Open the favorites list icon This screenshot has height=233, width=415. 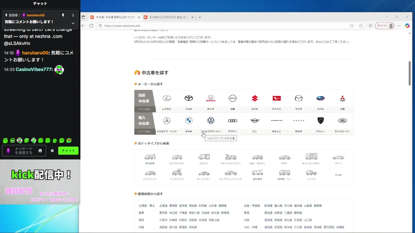[370, 26]
